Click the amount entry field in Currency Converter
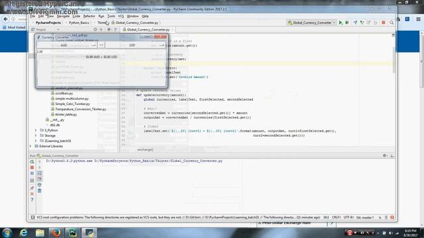424x238 pixels. 101,52
